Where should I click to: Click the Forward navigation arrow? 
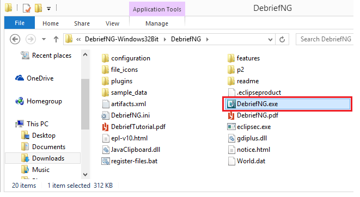30,39
